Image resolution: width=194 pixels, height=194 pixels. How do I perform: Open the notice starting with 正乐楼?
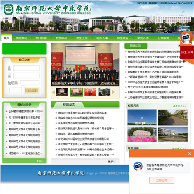pos(25,112)
